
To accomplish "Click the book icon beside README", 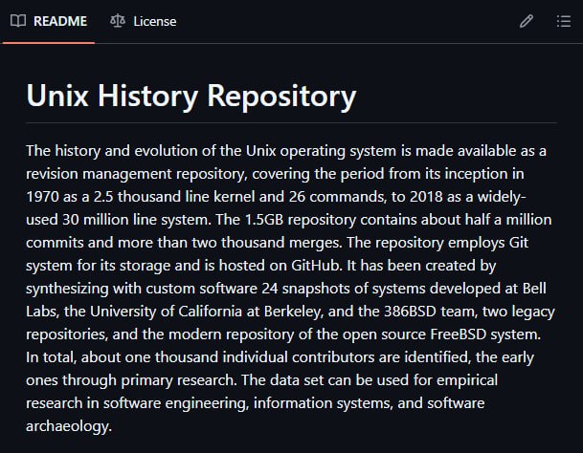I will tap(18, 20).
